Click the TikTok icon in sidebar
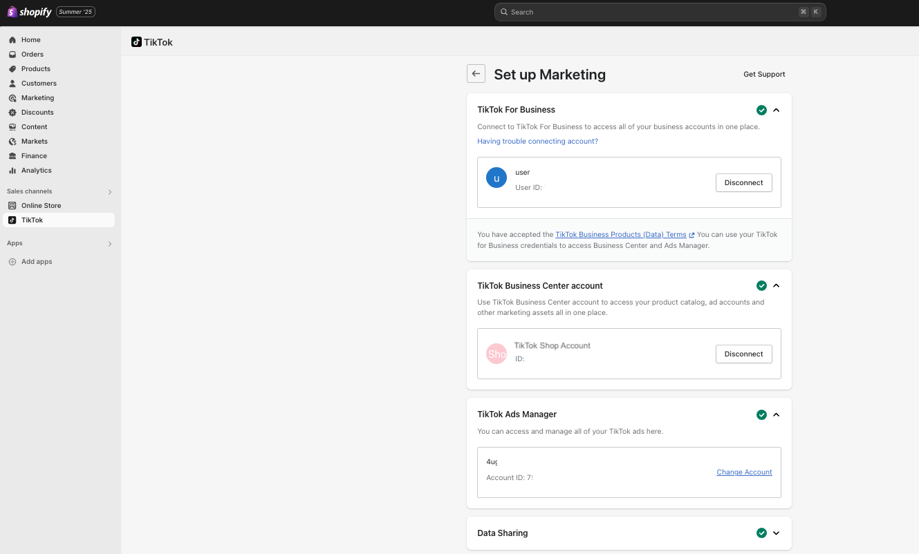Image resolution: width=919 pixels, height=554 pixels. (12, 220)
